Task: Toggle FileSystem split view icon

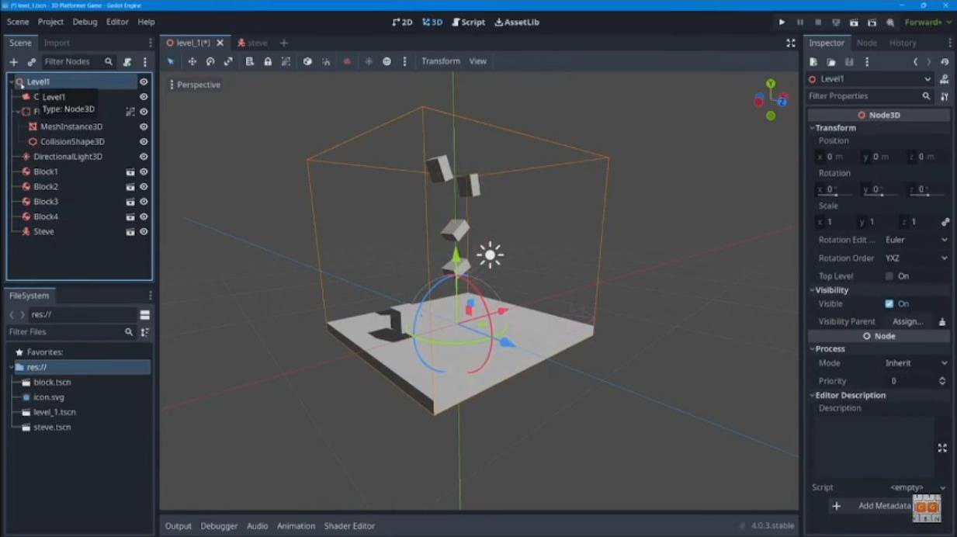Action: [x=144, y=315]
